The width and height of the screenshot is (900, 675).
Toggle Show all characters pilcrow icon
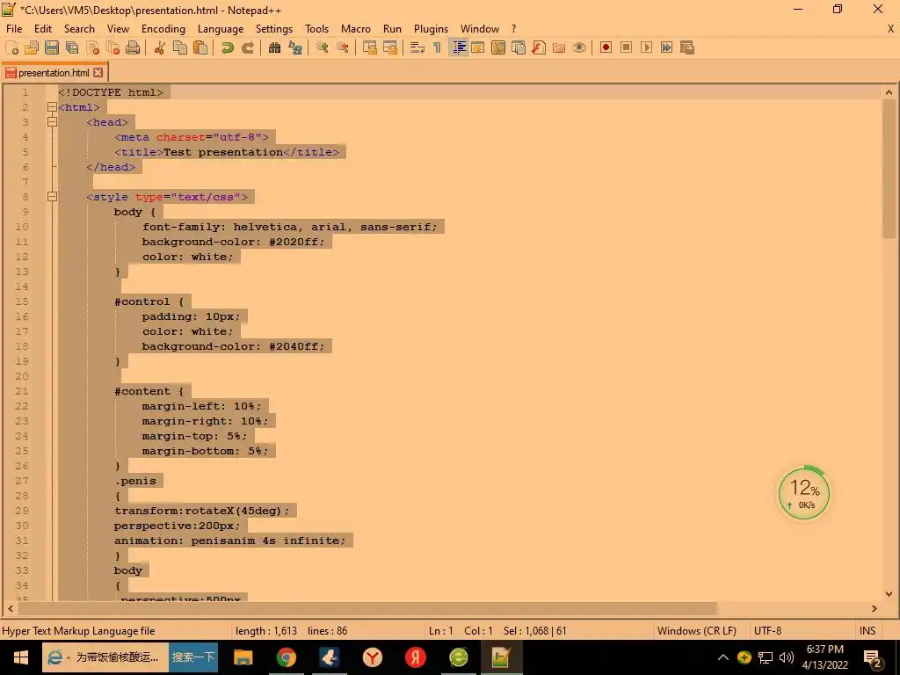pos(438,47)
